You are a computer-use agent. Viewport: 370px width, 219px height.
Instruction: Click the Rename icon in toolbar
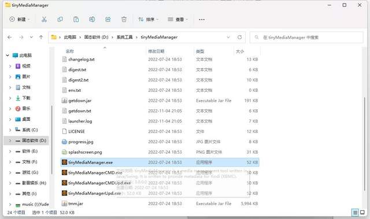click(92, 19)
